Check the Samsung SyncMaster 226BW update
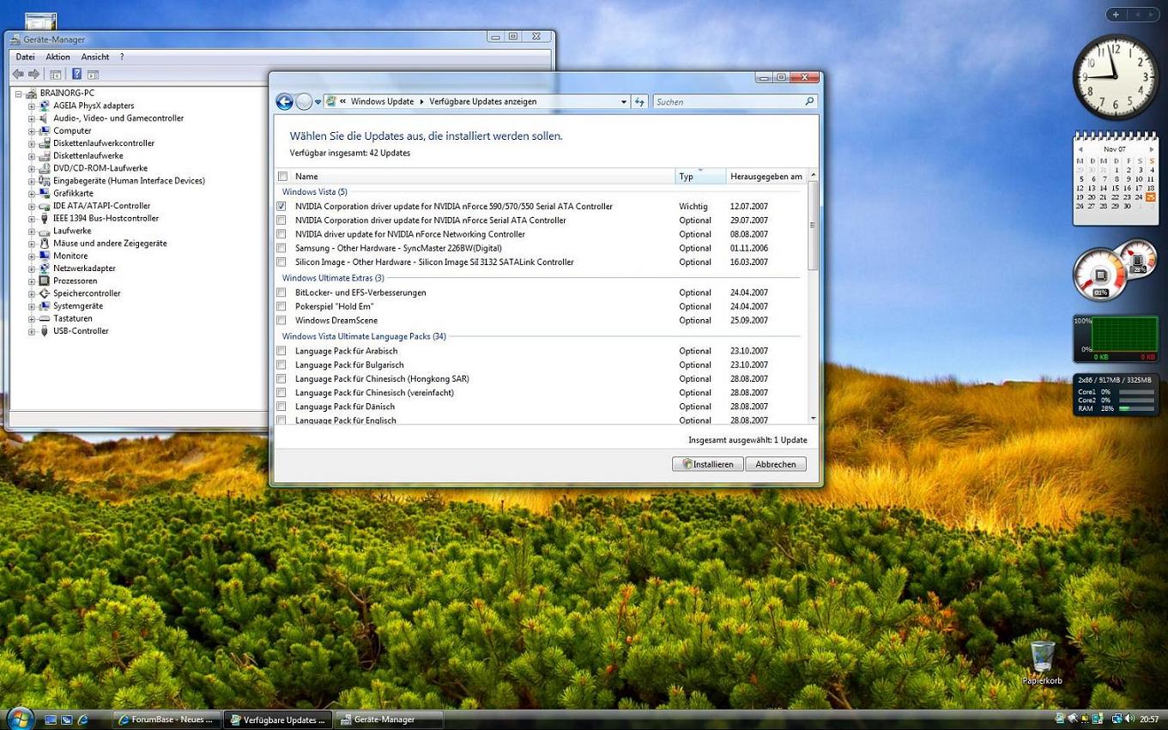The height and width of the screenshot is (730, 1168). (281, 248)
